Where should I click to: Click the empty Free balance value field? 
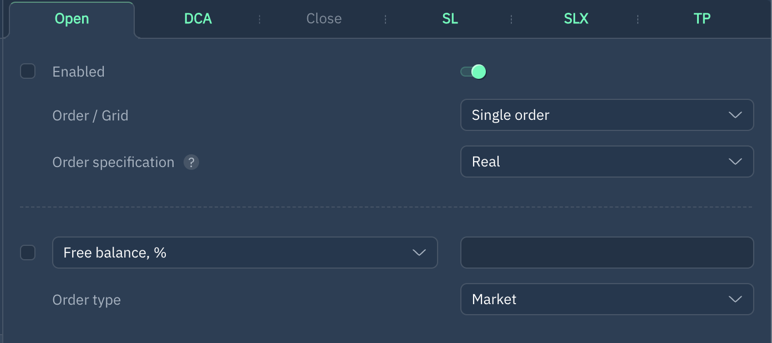point(607,253)
